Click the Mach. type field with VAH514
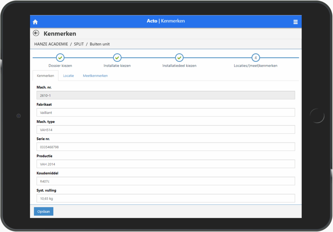Viewport: 333px width, 232px height. [x=166, y=130]
